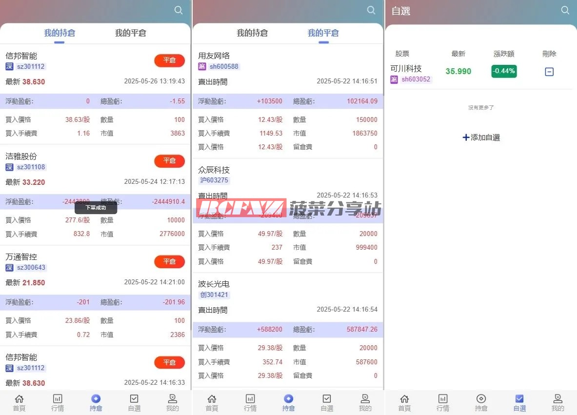The height and width of the screenshot is (415, 577).
Task: Tap 我的 profile icon on the 自選 screen
Action: 557,402
